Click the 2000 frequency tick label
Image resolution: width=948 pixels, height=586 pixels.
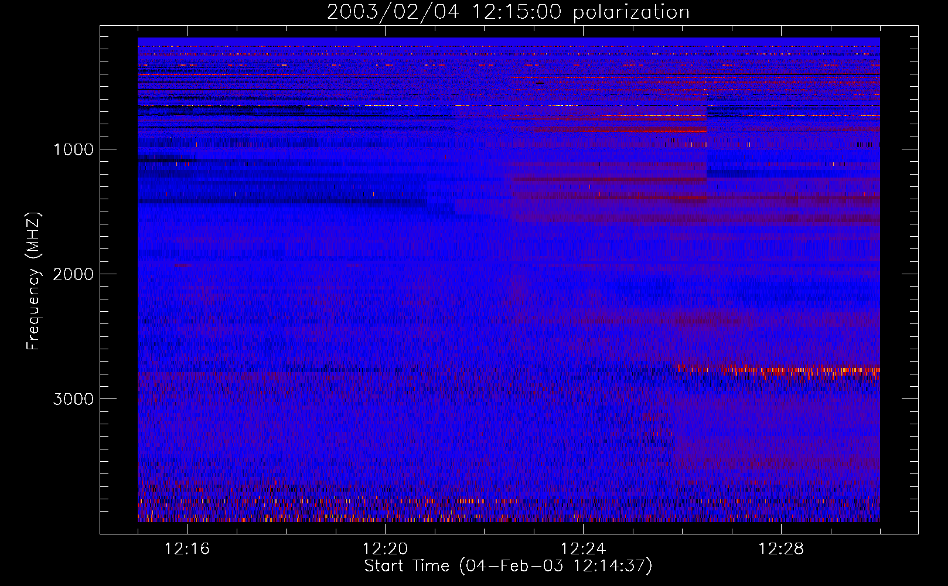[73, 274]
